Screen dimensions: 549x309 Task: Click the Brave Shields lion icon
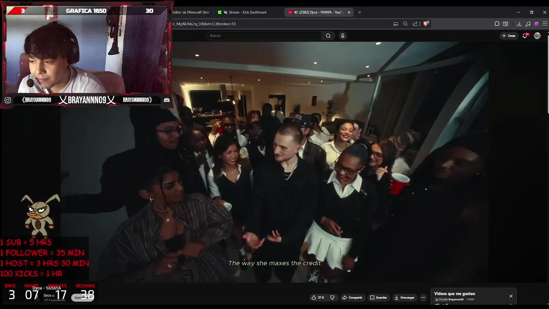point(425,24)
